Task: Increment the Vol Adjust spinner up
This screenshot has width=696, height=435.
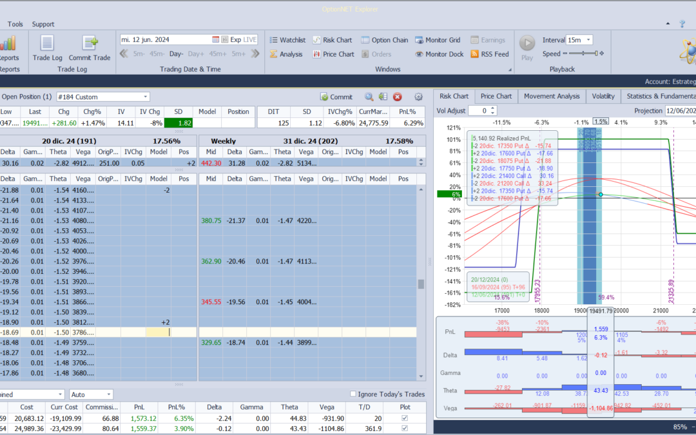Action: coord(493,108)
